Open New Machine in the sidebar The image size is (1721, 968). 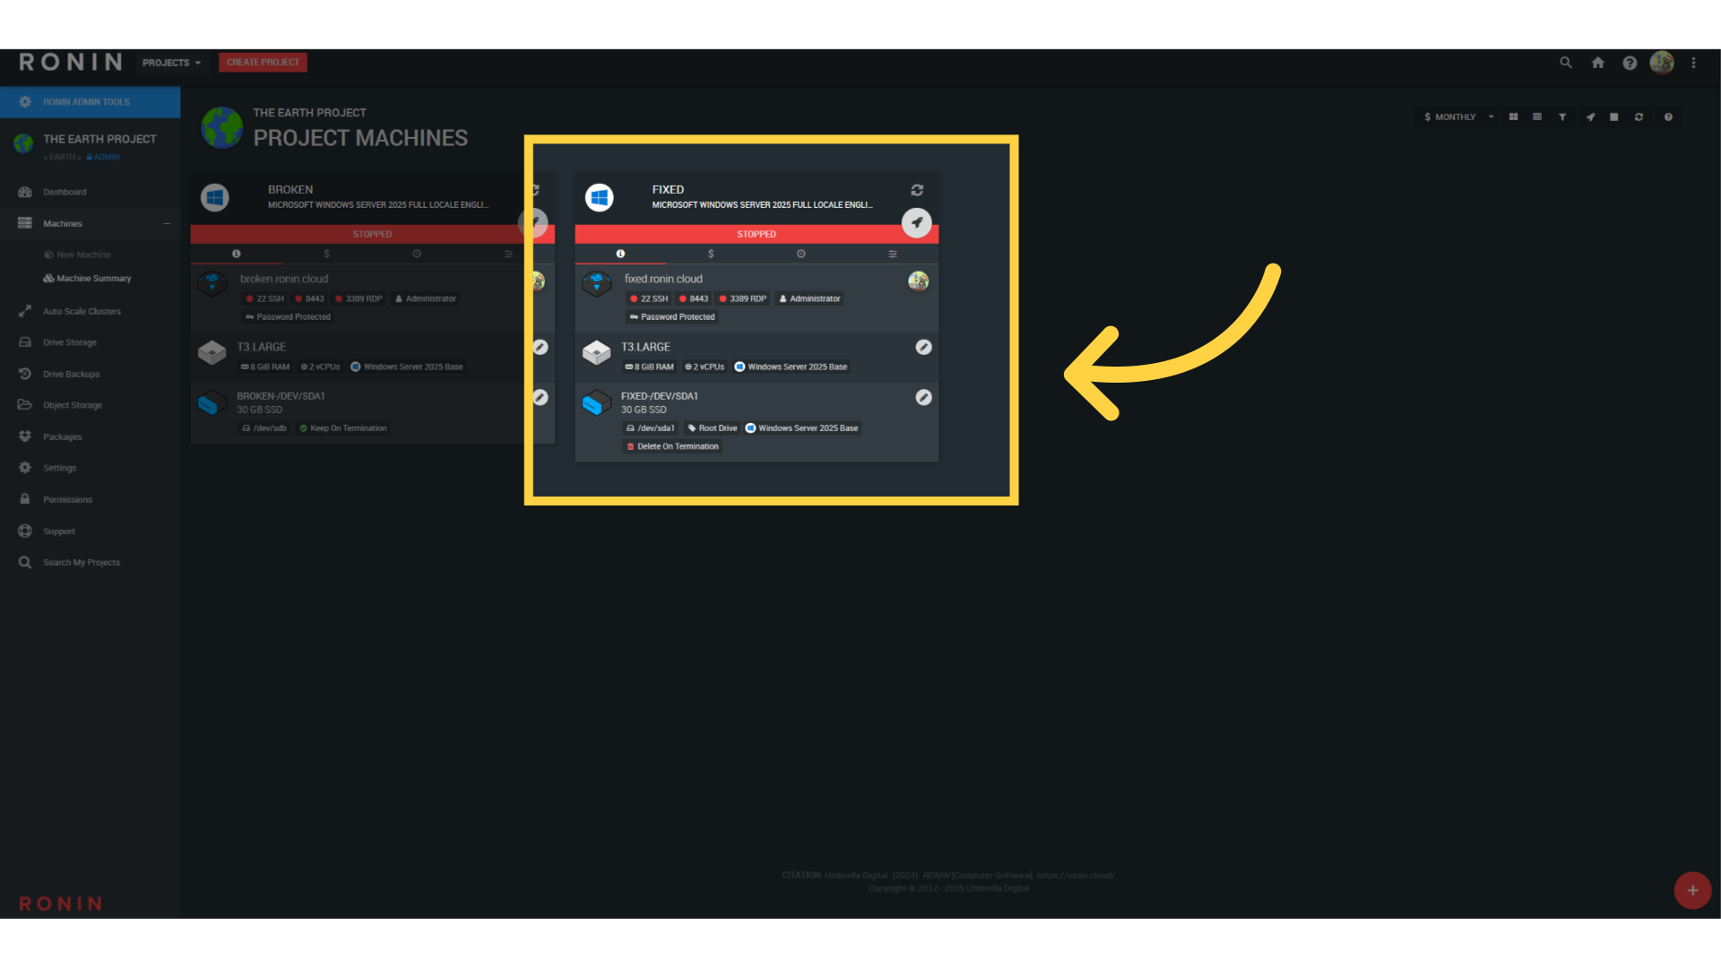[83, 255]
